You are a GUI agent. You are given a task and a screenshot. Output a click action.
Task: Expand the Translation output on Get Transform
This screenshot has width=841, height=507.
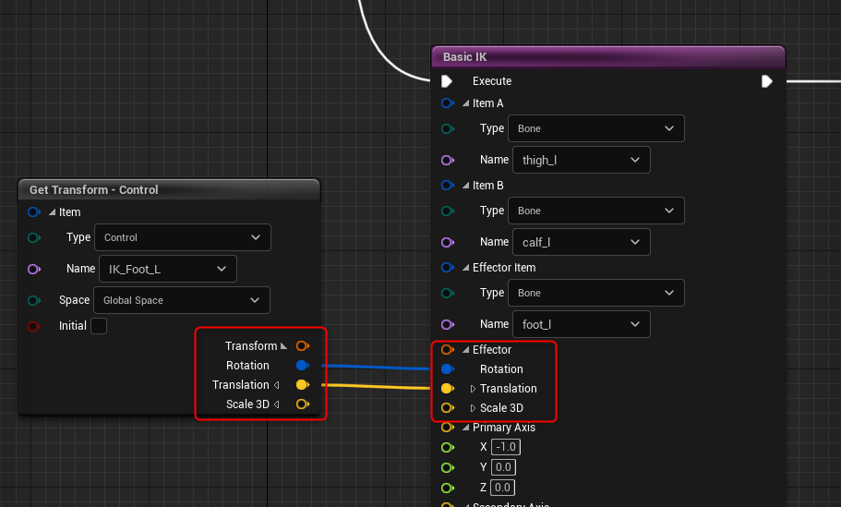pyautogui.click(x=277, y=385)
